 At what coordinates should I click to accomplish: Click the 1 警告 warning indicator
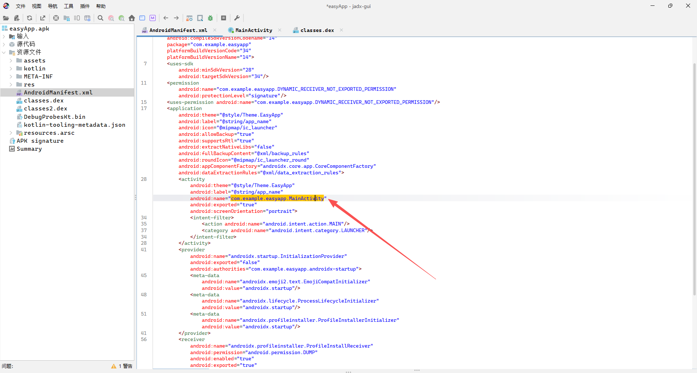coord(122,366)
